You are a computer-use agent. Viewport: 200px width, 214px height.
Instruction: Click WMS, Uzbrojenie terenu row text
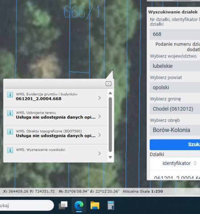[x=36, y=113]
